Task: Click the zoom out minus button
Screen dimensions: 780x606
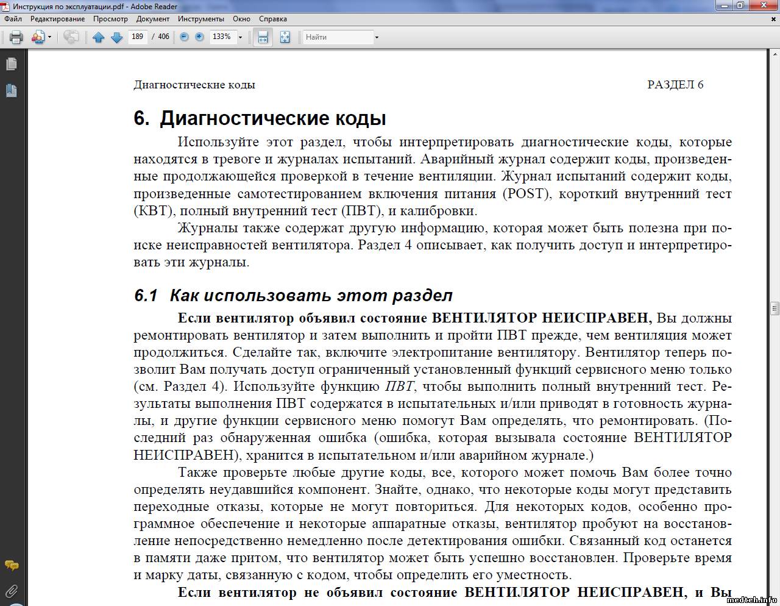Action: click(184, 37)
